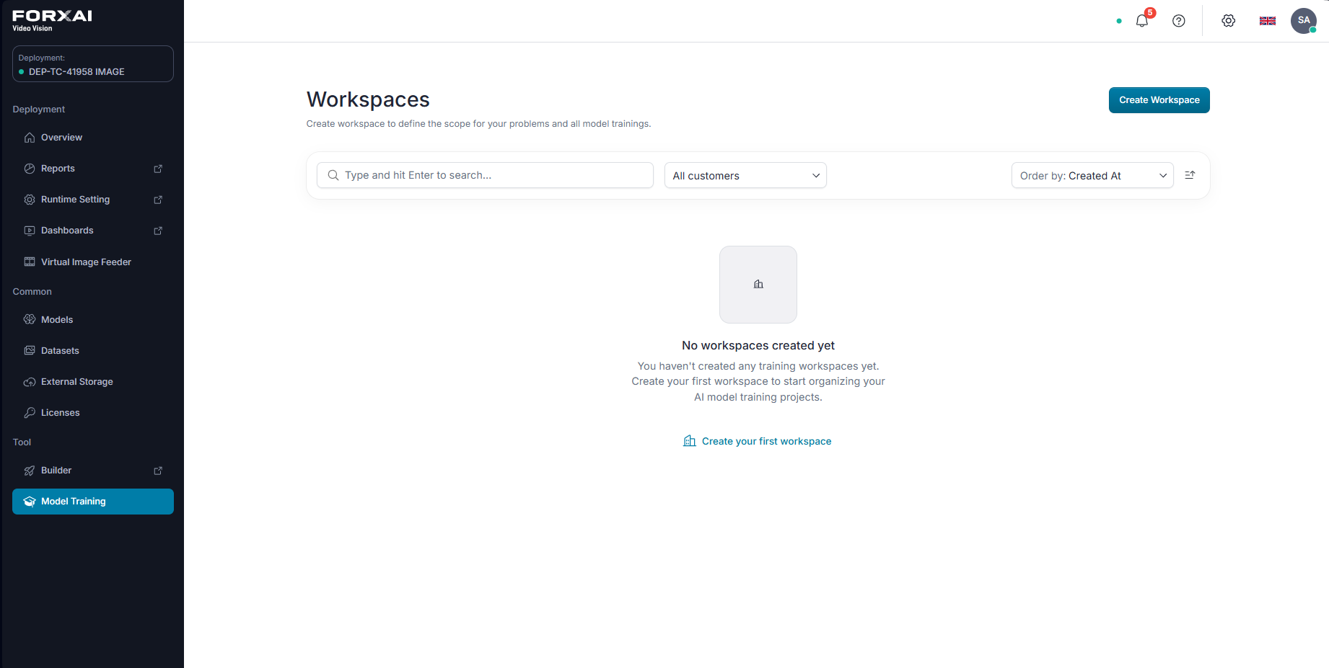This screenshot has width=1329, height=668.
Task: Open the Deployment DEP-TC-41958 IMAGE selector
Action: [93, 64]
